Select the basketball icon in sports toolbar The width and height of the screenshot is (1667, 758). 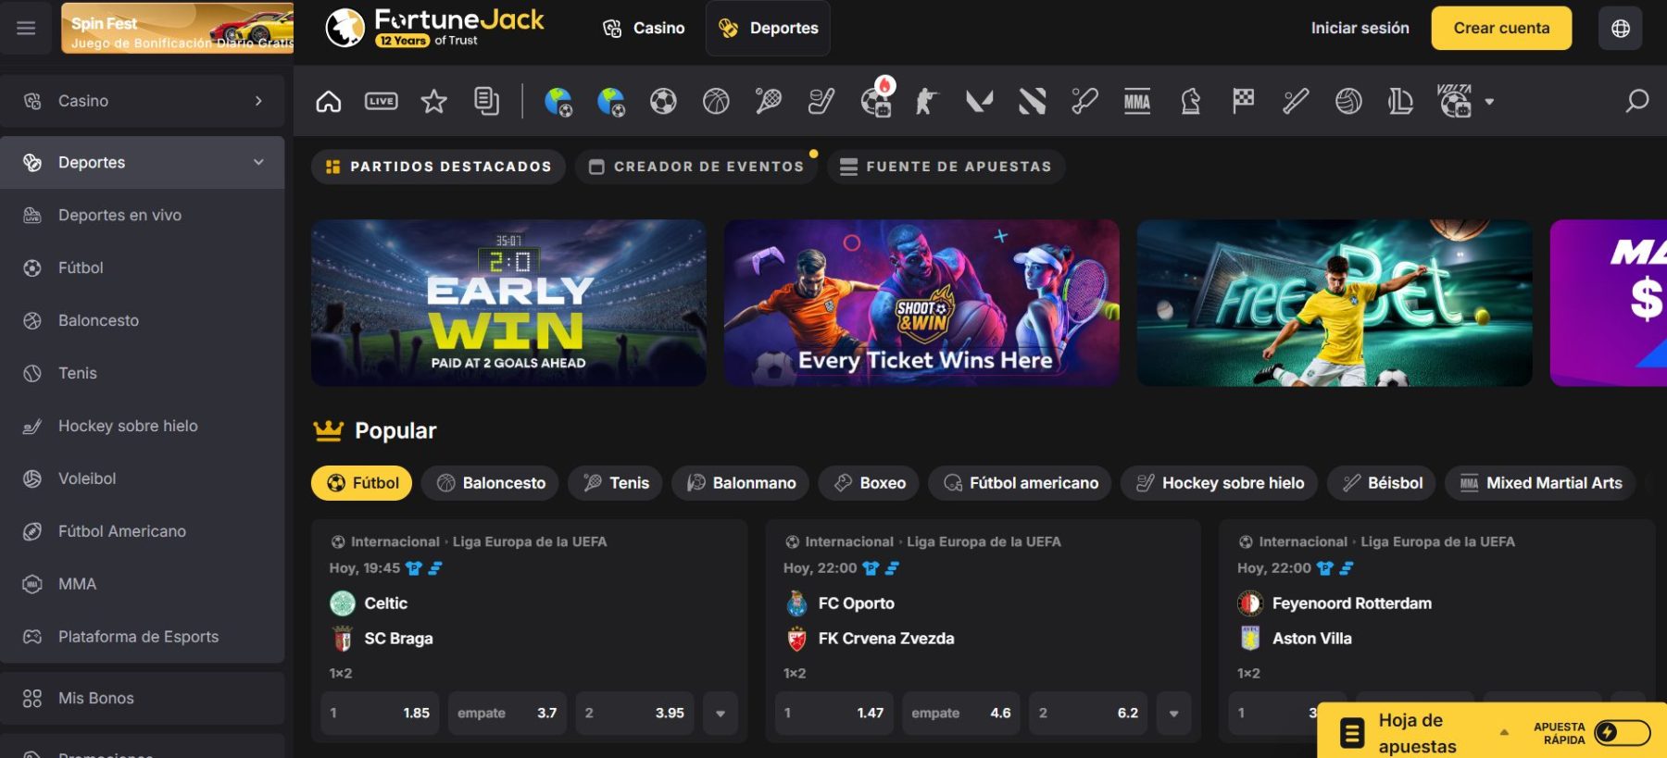(x=716, y=101)
